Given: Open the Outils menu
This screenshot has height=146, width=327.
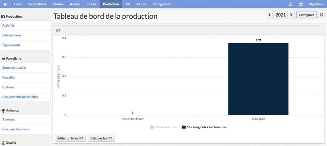Looking at the screenshot, I should pos(141,4).
